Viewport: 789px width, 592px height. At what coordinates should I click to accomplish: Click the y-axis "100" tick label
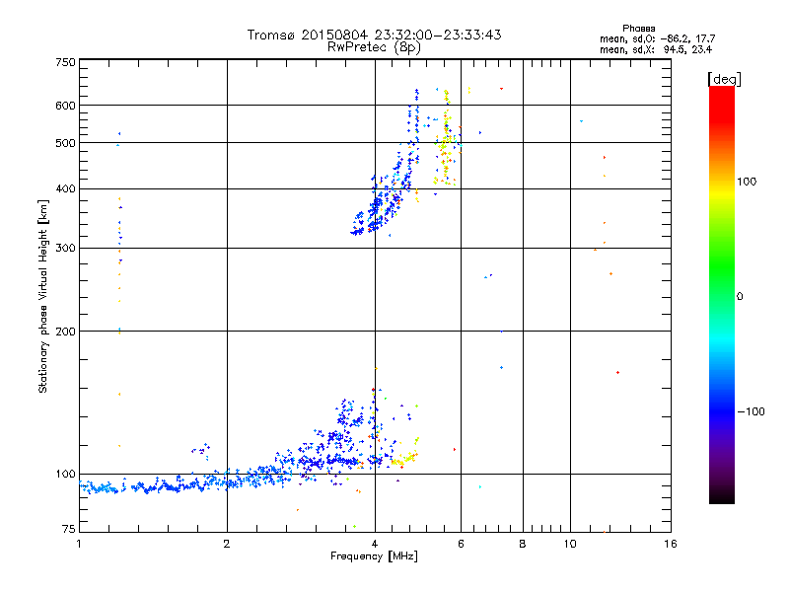pos(65,475)
